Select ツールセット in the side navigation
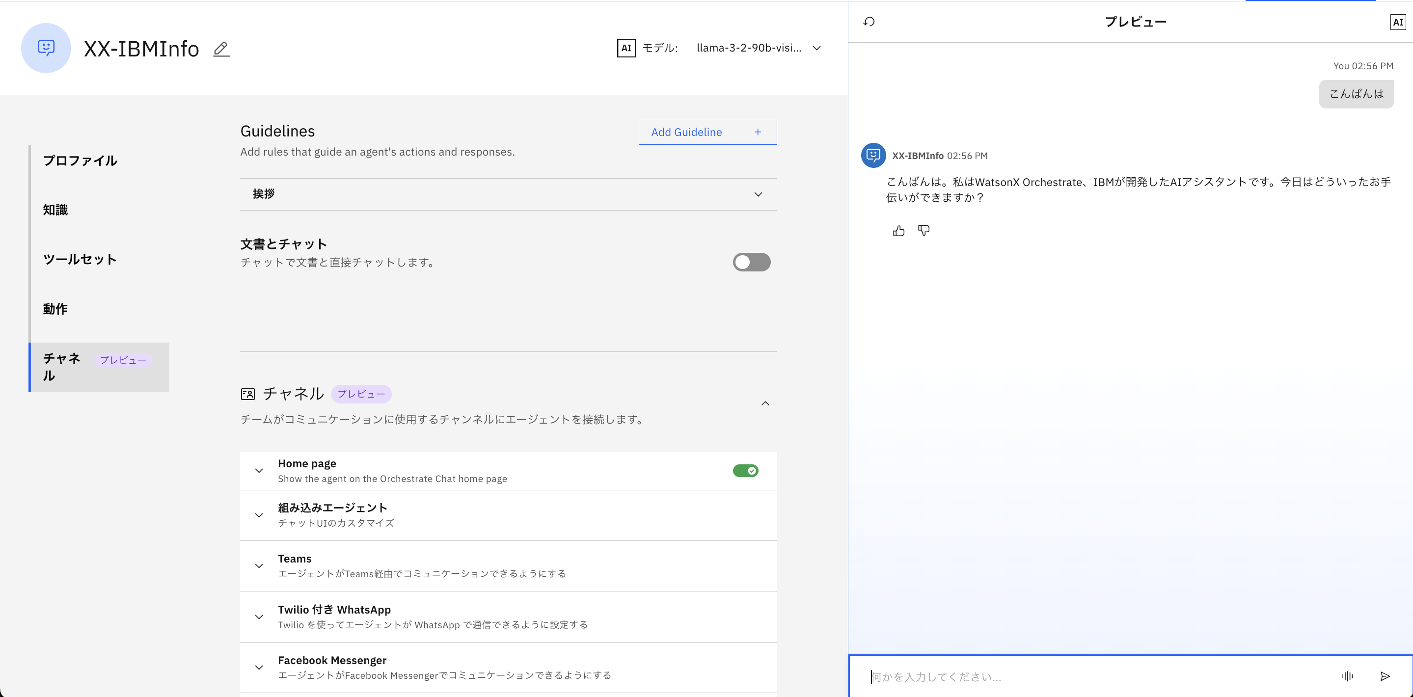 tap(80, 259)
